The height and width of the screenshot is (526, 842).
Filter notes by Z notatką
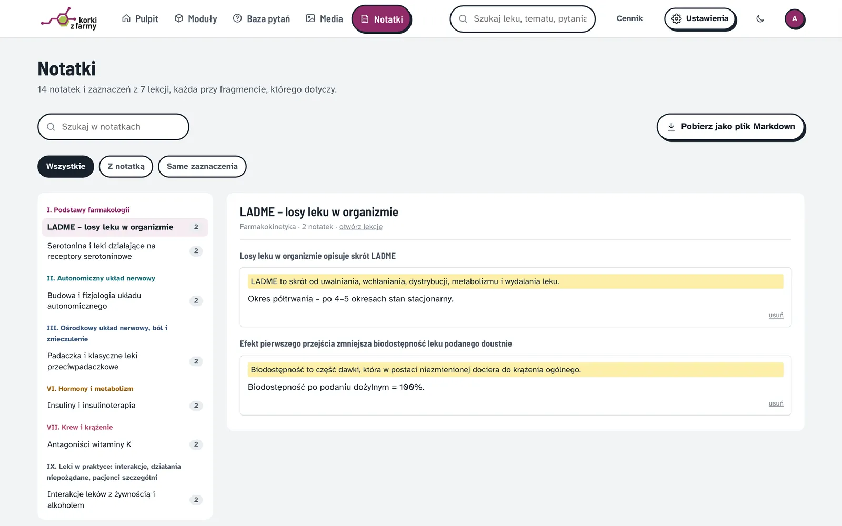(x=126, y=166)
